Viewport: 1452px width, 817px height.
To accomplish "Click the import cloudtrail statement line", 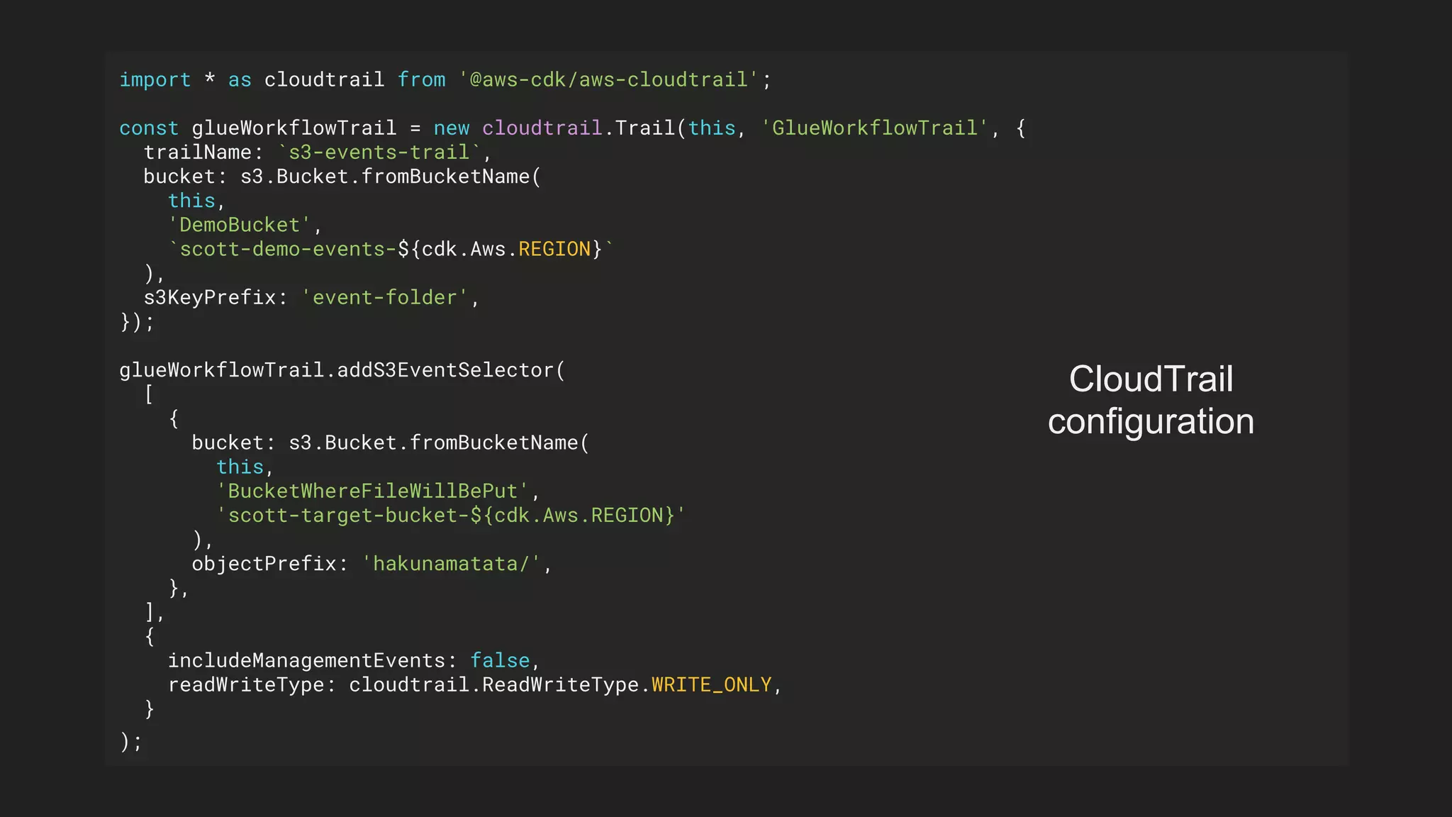I will tap(445, 79).
